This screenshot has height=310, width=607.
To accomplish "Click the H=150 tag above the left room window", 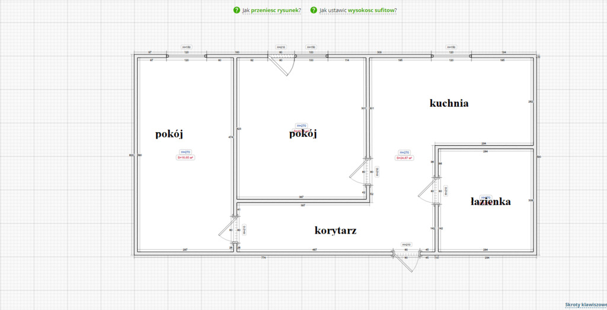I will (186, 47).
